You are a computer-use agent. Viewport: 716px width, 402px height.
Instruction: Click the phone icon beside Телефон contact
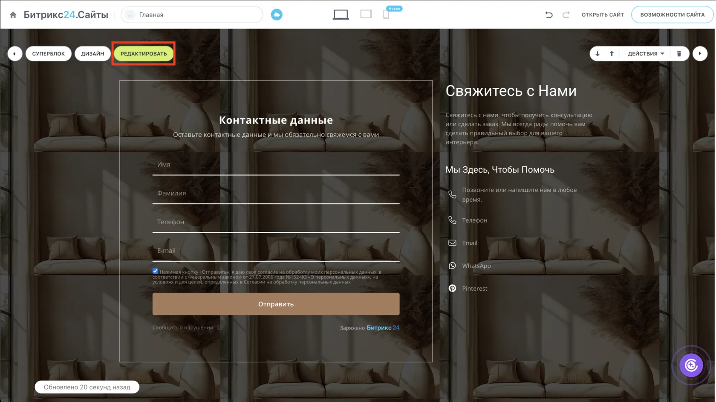pyautogui.click(x=452, y=220)
